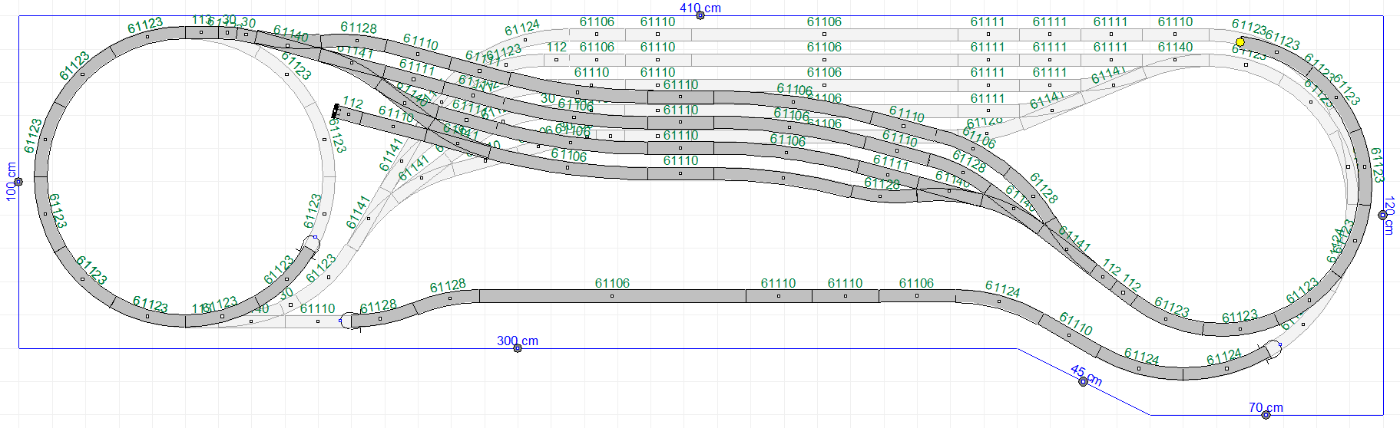This screenshot has width=1400, height=428.
Task: Click the open track end circle at bottom-left
Action: (349, 321)
